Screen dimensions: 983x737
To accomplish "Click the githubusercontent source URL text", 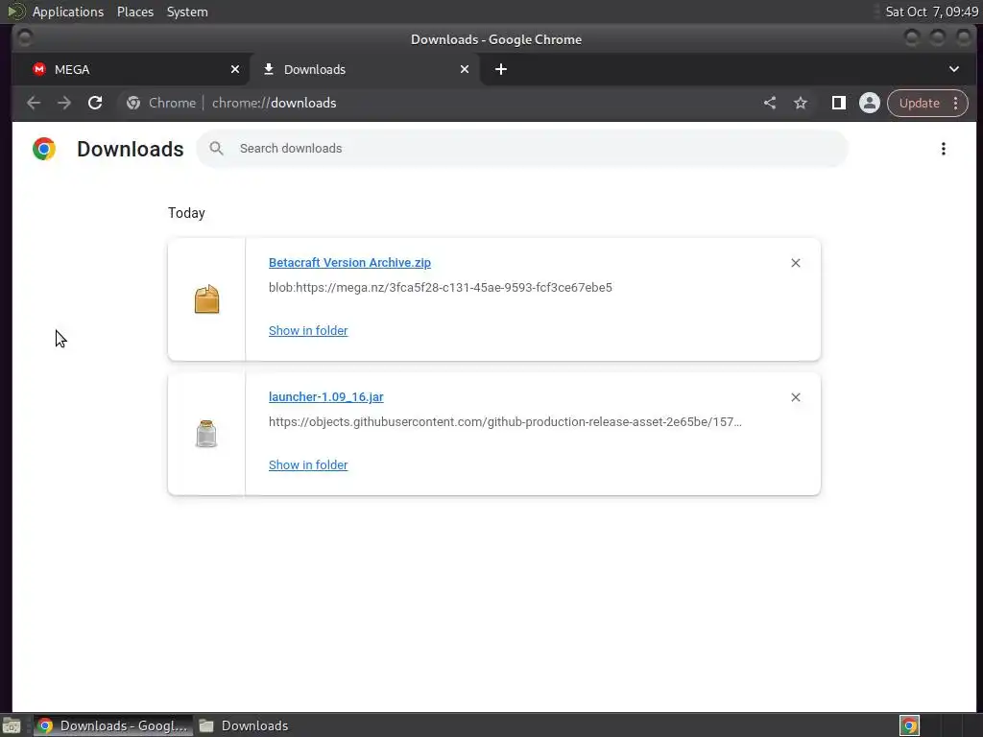I will tap(505, 422).
